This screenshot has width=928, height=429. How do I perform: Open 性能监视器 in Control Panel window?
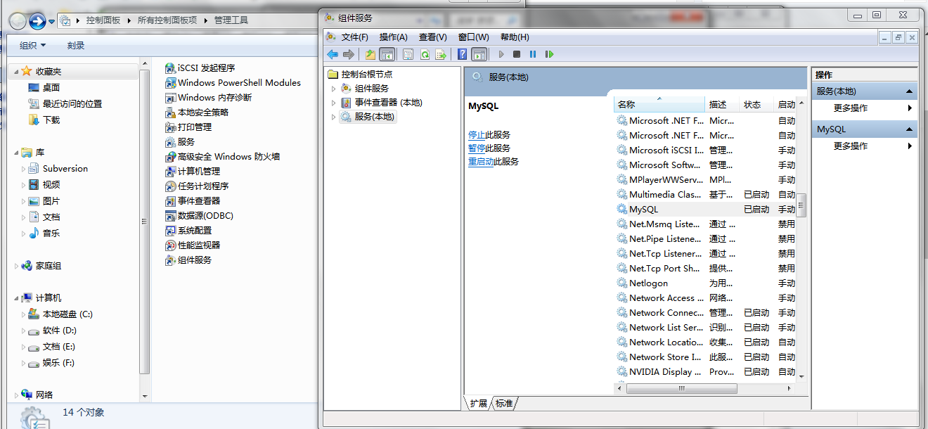point(192,245)
